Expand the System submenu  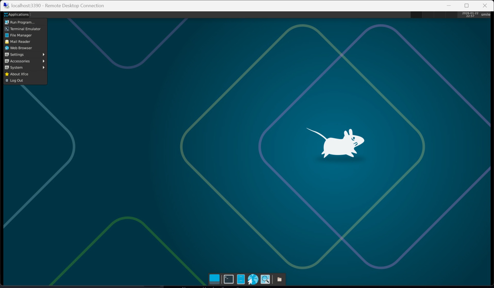[16, 67]
